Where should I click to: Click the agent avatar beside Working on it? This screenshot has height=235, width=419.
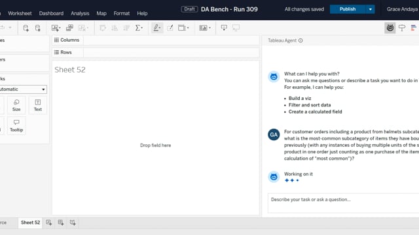(274, 177)
